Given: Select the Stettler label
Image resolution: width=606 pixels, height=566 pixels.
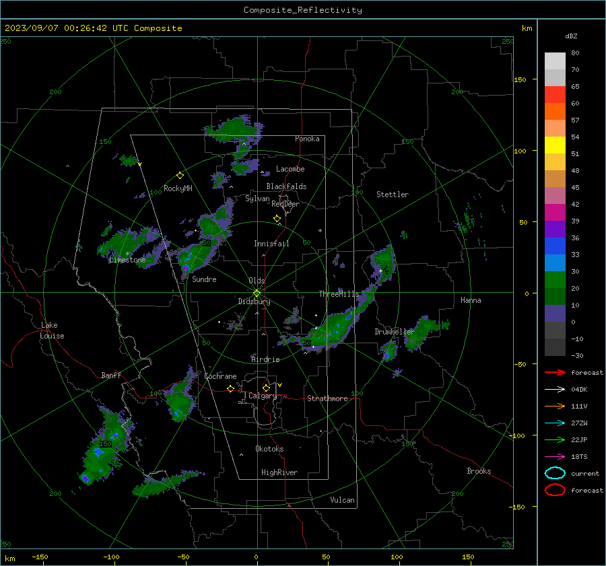Looking at the screenshot, I should click(393, 194).
